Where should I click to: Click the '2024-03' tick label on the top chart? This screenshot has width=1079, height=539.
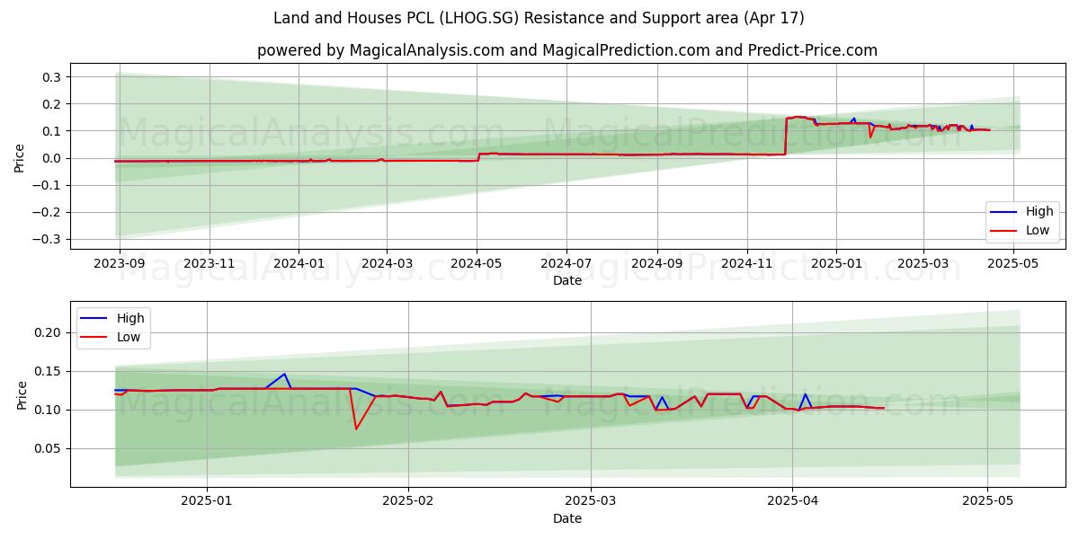click(387, 262)
